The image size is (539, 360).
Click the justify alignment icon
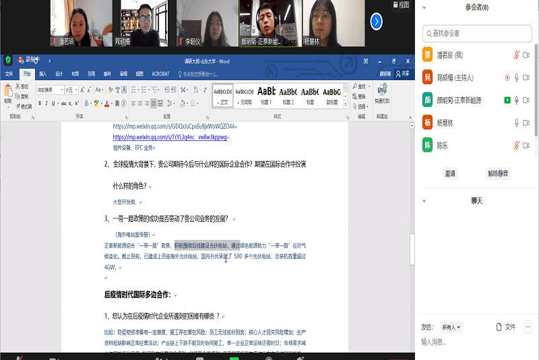[x=154, y=103]
